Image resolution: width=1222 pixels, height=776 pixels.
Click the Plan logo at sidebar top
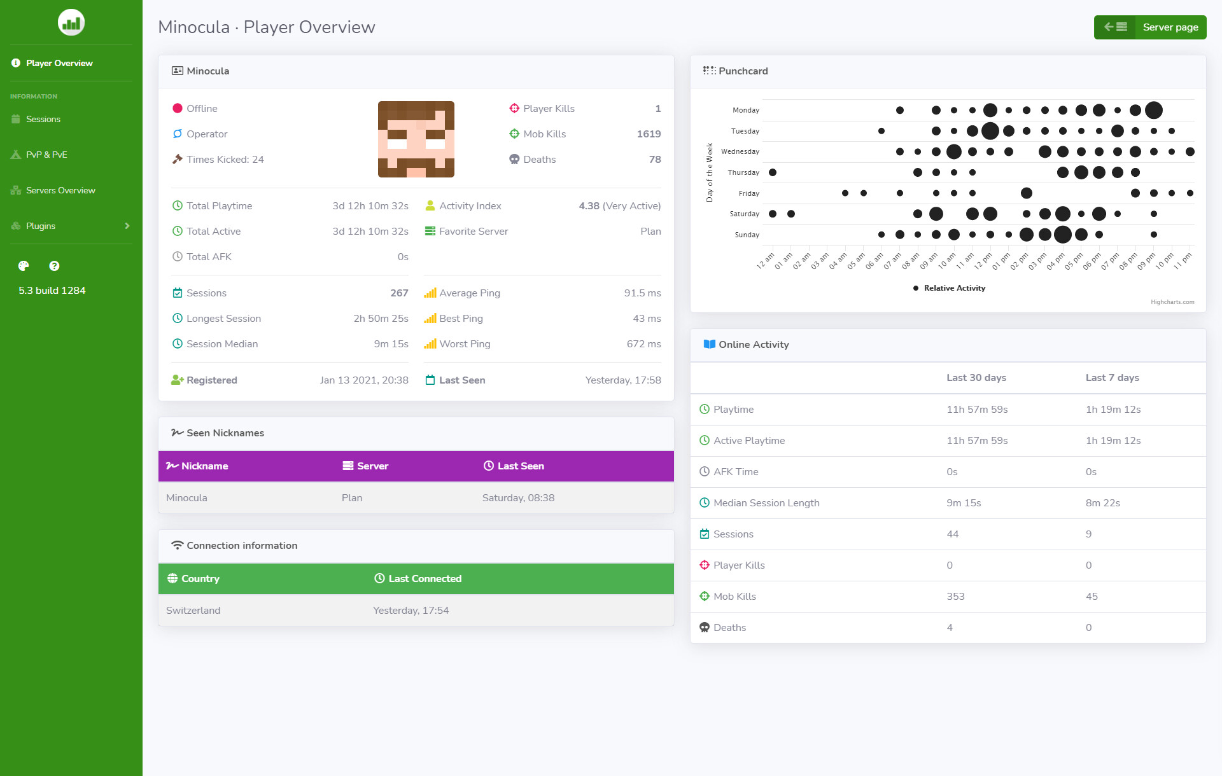71,23
